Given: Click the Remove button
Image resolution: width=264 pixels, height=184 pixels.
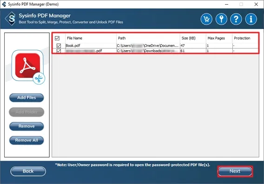Looking at the screenshot, I should [x=26, y=126].
